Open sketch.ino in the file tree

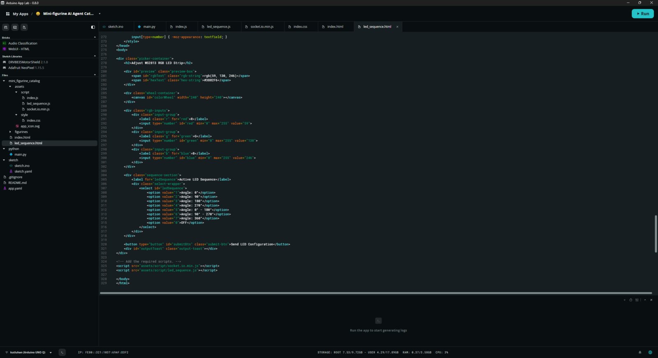[22, 166]
